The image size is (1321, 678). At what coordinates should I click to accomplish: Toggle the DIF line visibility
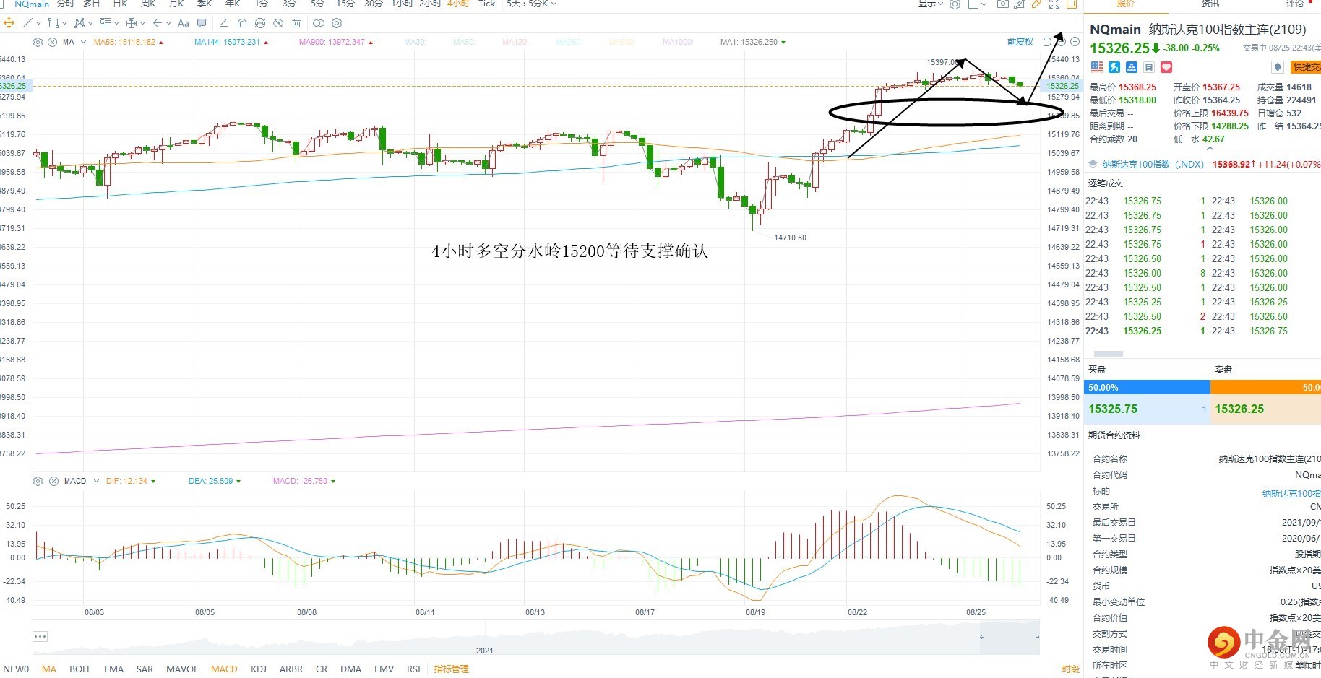coord(130,481)
